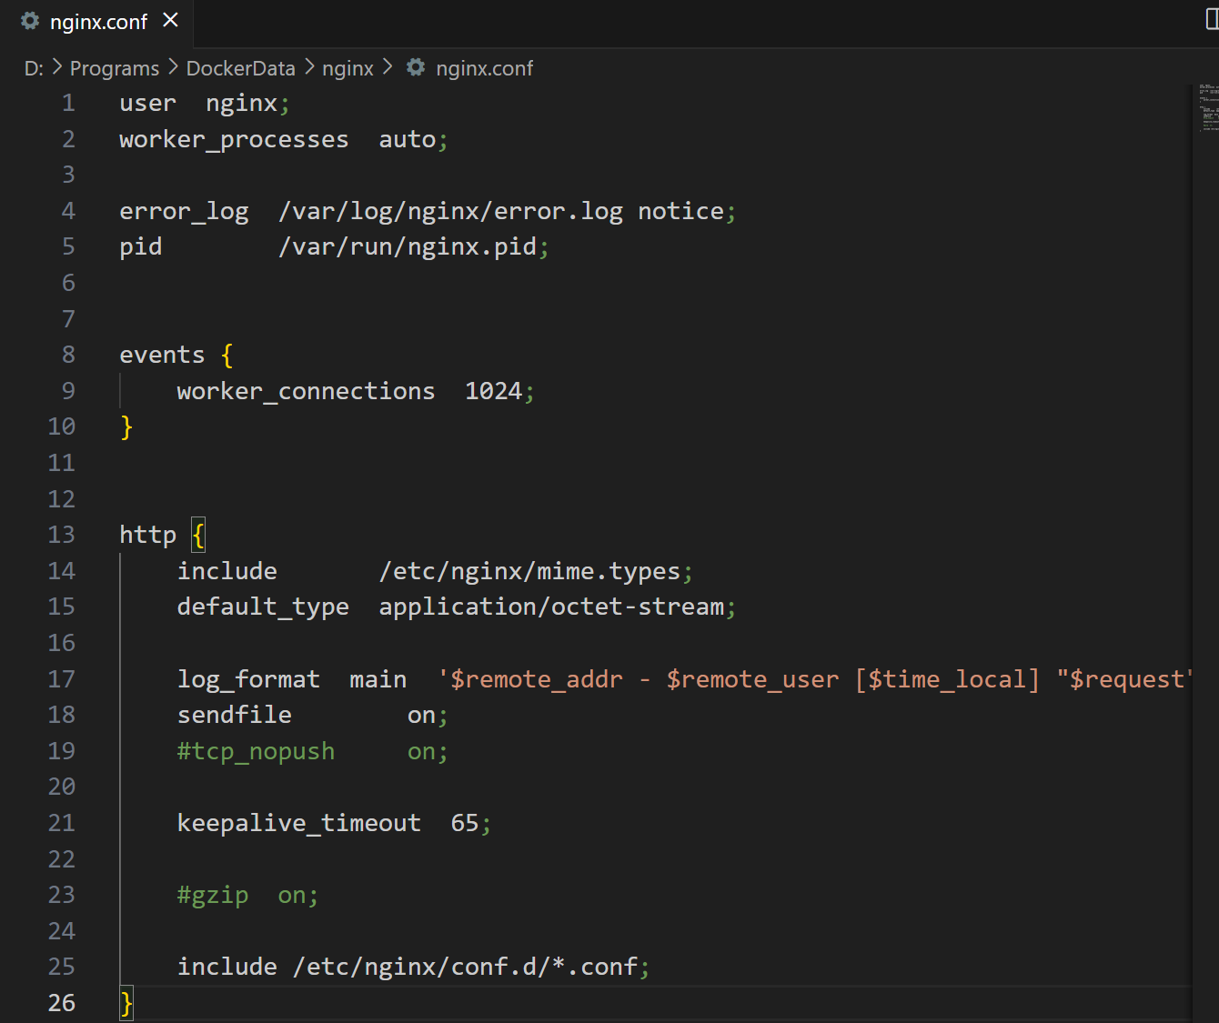1219x1023 pixels.
Task: Click 'worker_processes' on line 2
Action: (234, 140)
